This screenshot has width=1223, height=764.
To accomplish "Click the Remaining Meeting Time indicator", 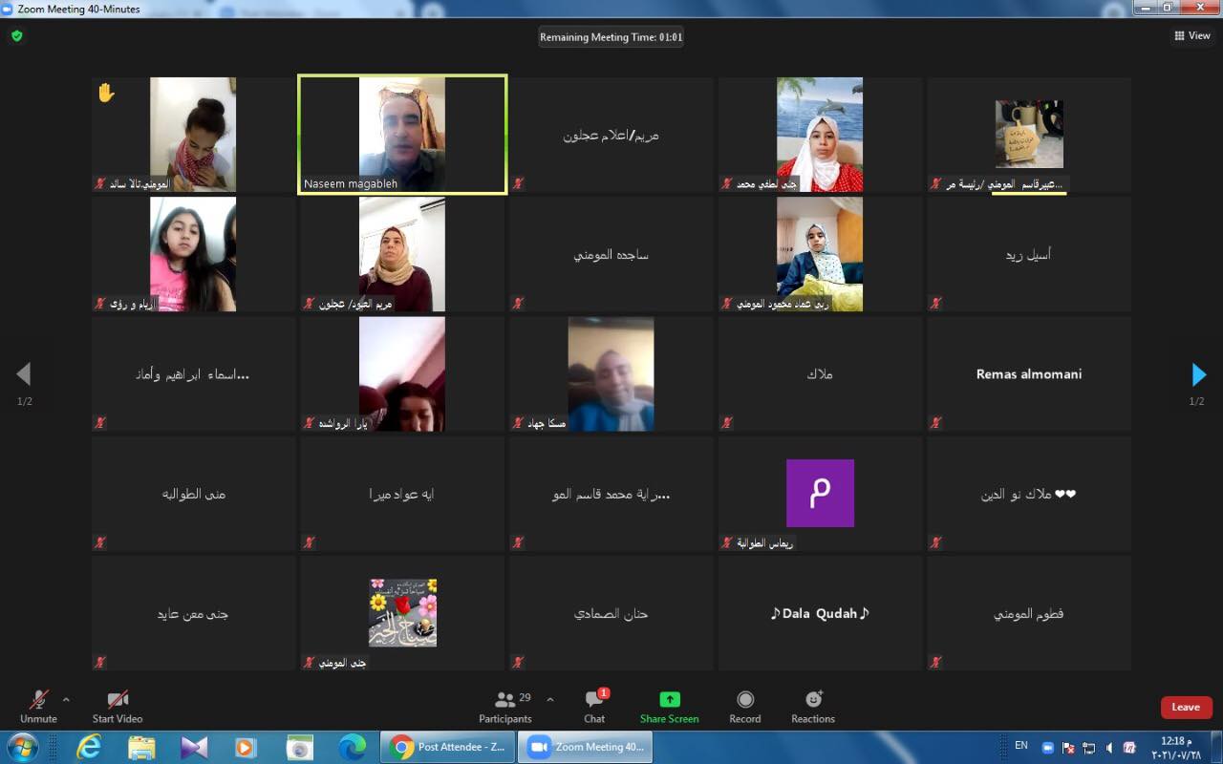I will pyautogui.click(x=611, y=37).
